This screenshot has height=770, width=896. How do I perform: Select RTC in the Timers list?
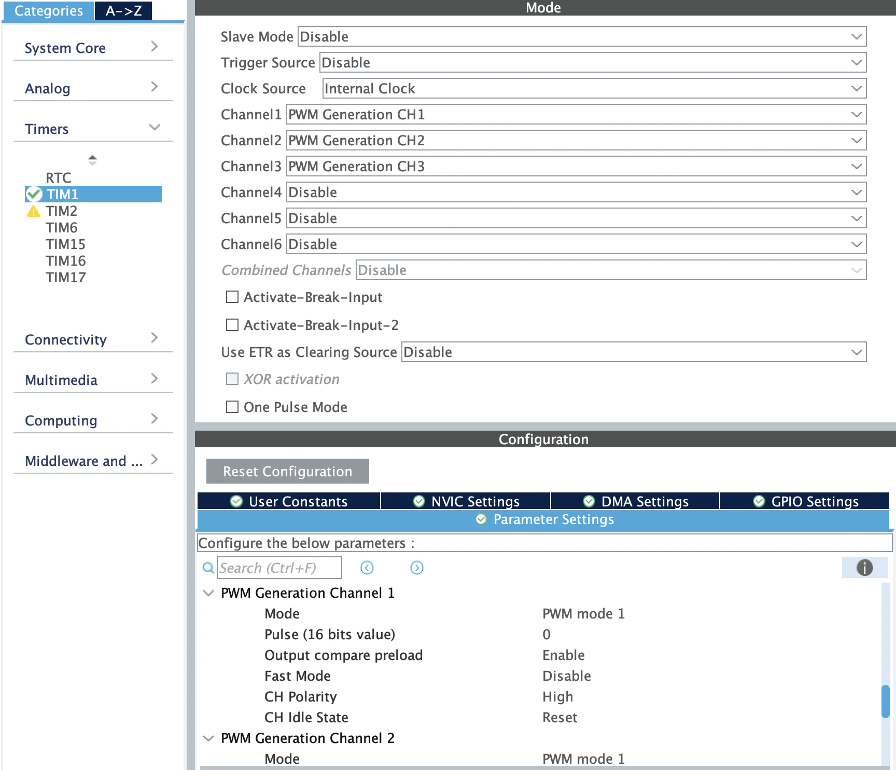pos(59,177)
